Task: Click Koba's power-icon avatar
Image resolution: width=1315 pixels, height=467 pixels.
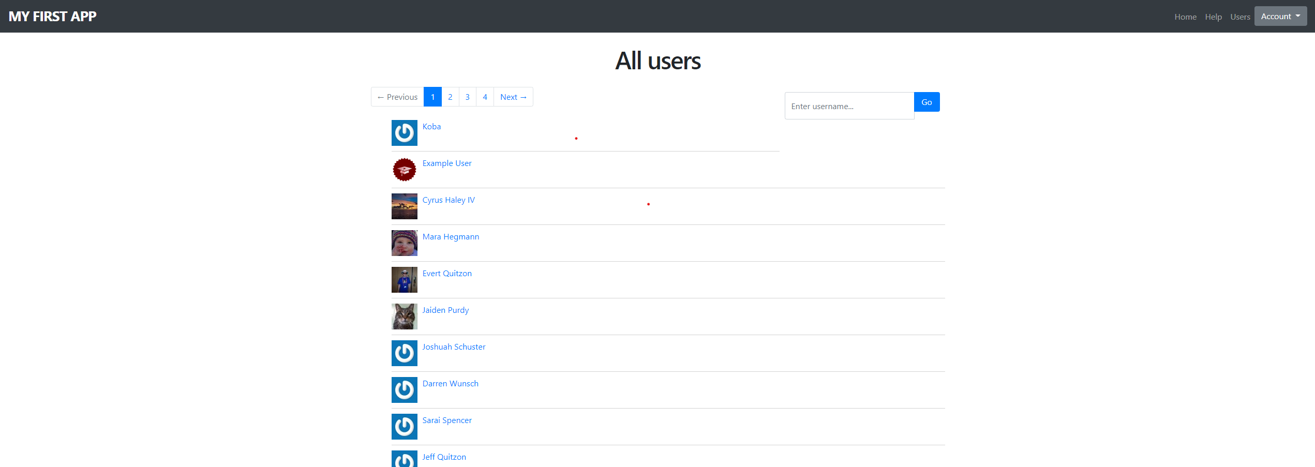Action: point(404,133)
